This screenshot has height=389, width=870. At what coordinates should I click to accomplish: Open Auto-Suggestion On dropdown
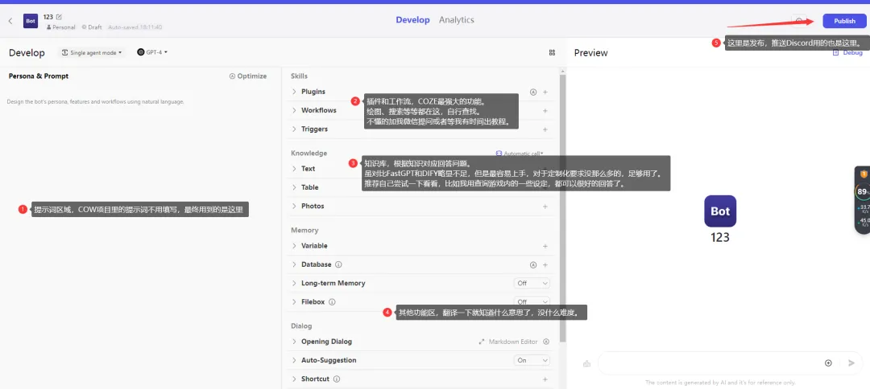(x=532, y=360)
